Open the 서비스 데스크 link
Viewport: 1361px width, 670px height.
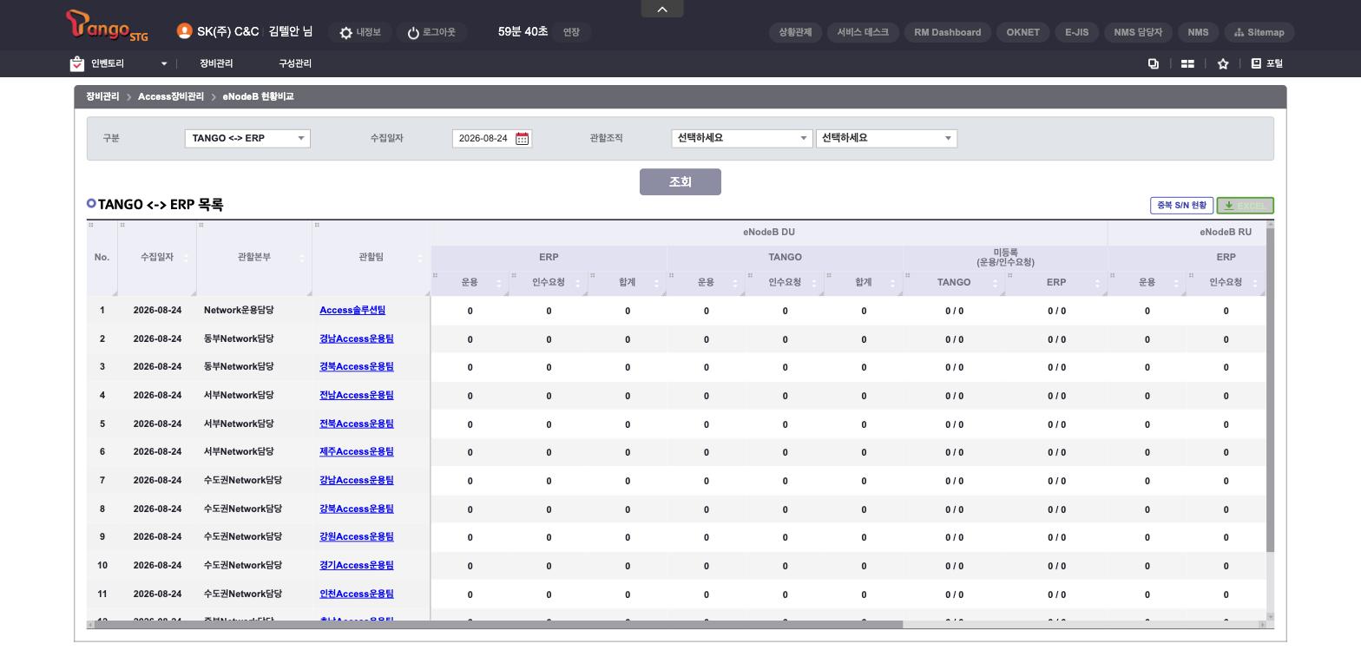click(863, 32)
